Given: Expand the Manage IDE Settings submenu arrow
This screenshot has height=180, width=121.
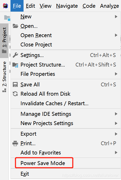Looking at the screenshot, I should click(x=116, y=114).
